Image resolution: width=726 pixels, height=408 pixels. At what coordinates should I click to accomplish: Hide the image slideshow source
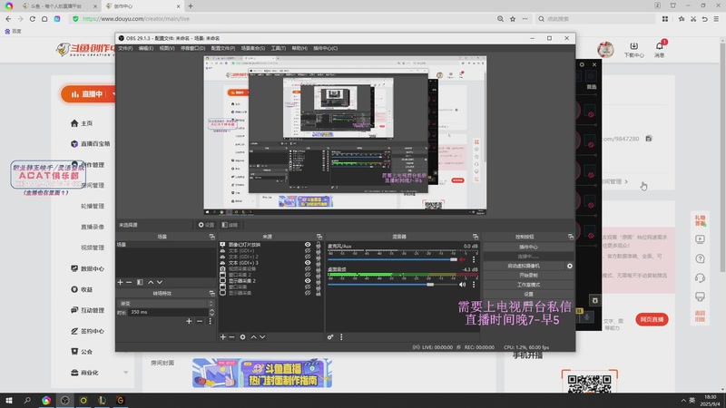pyautogui.click(x=308, y=245)
